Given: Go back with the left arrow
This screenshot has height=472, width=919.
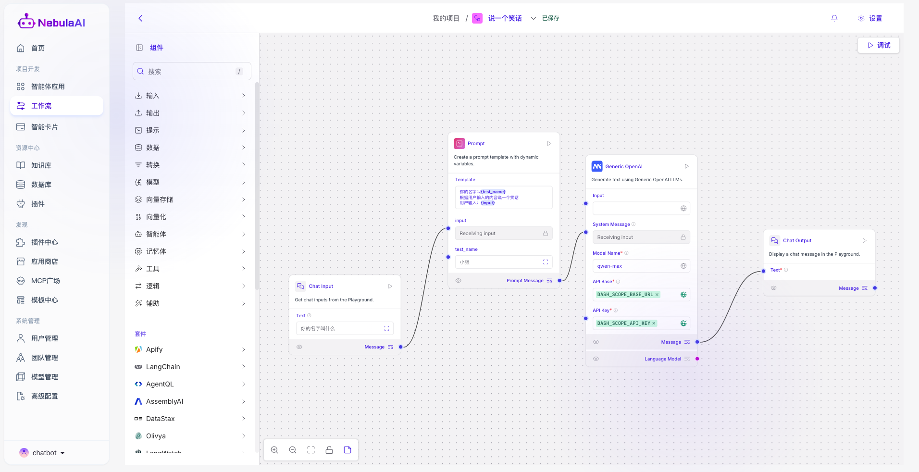Looking at the screenshot, I should click(x=140, y=18).
